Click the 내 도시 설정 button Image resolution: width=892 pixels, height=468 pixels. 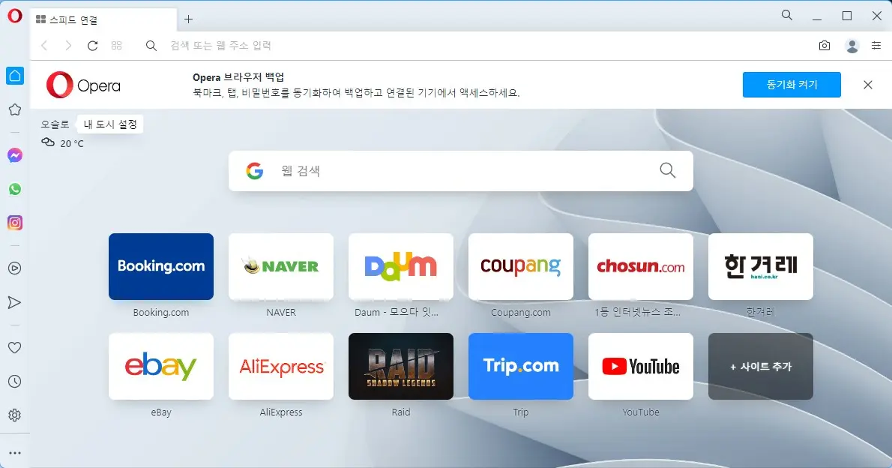click(110, 124)
